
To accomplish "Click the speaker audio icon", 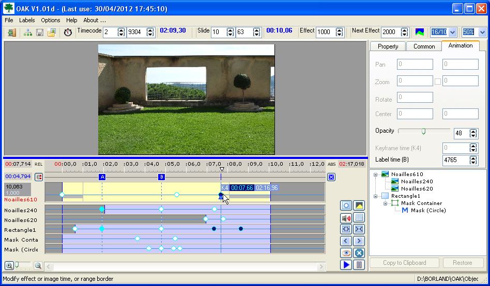I will [x=346, y=218].
